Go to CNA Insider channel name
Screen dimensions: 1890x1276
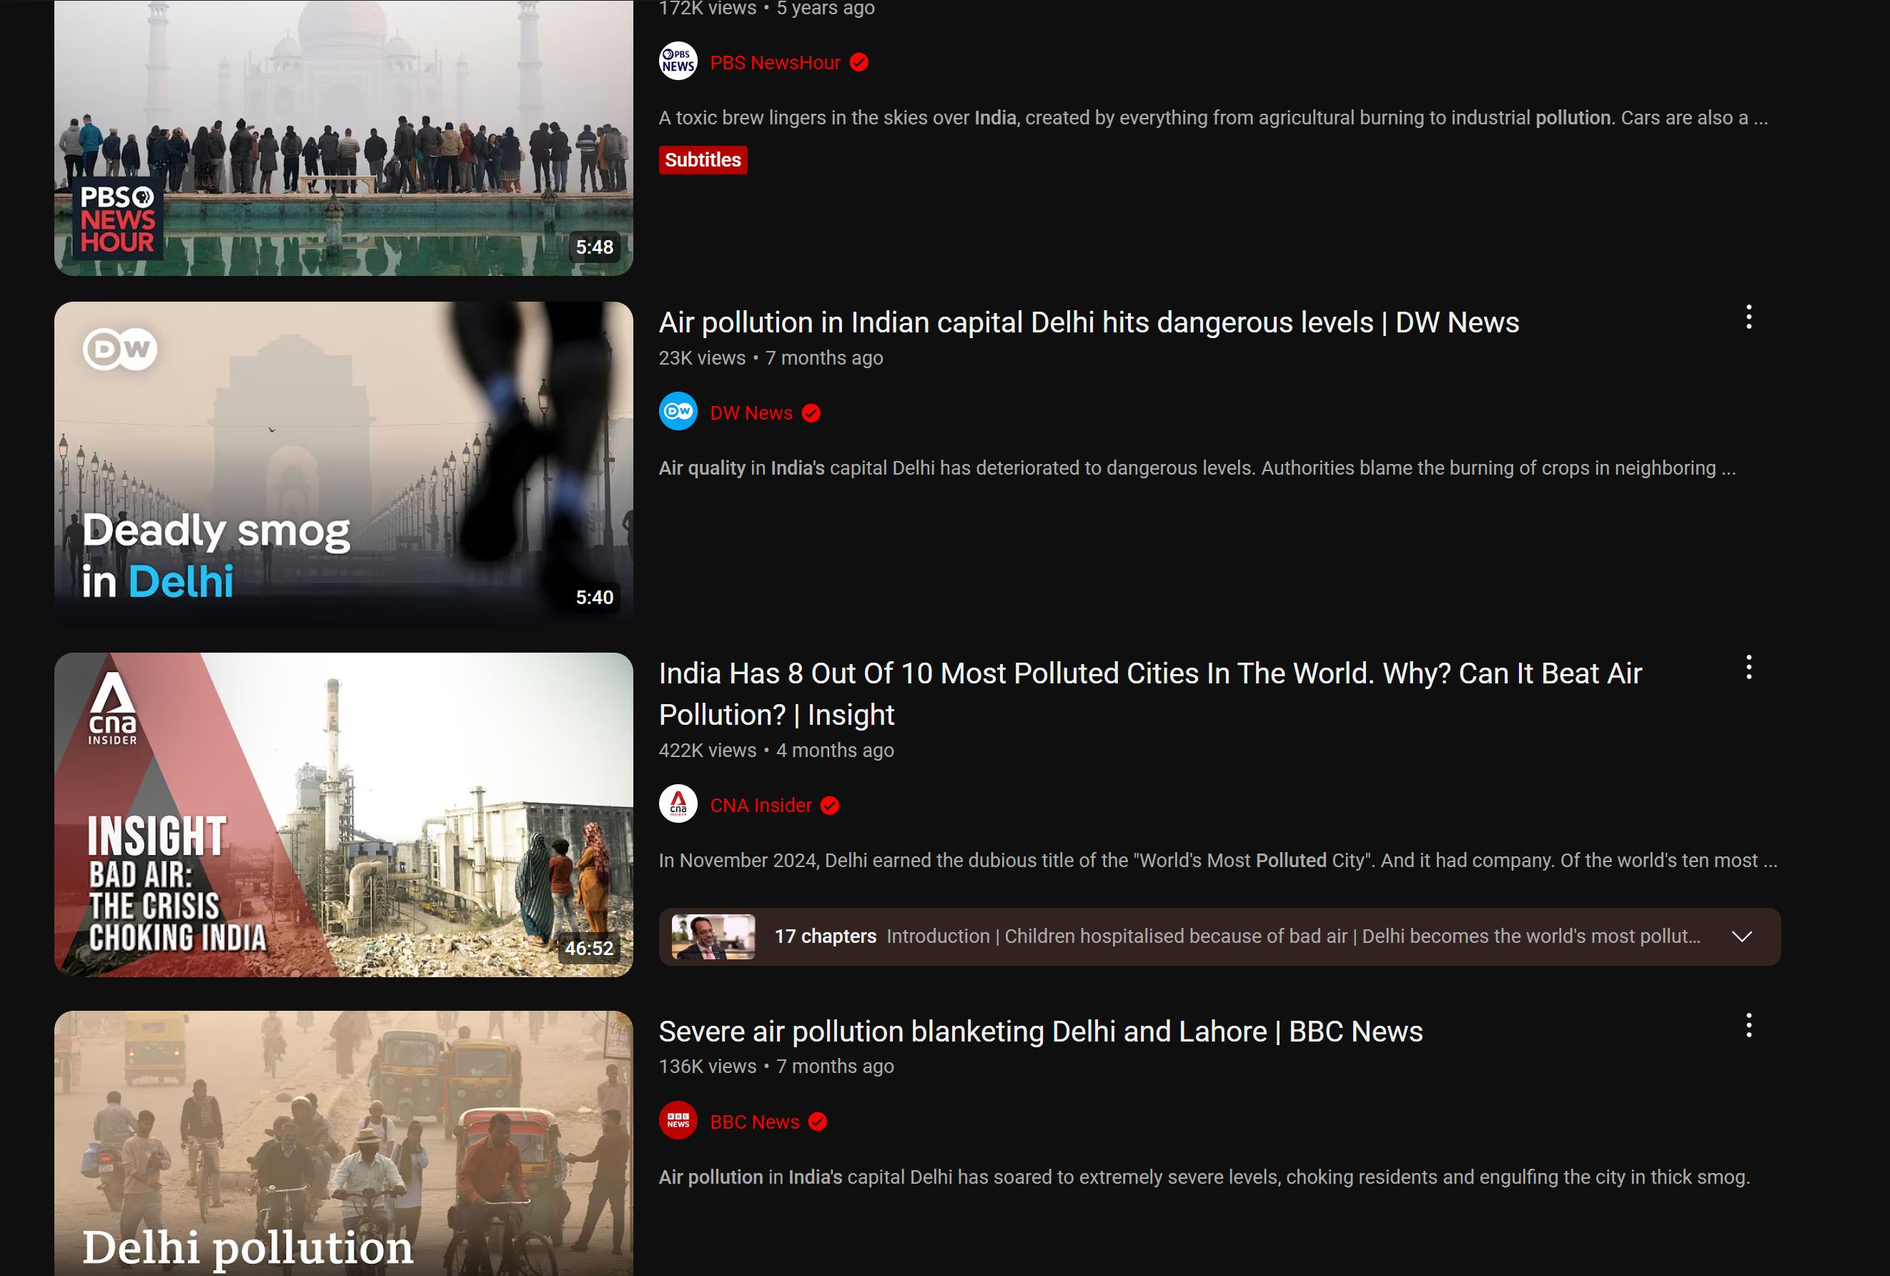click(761, 805)
